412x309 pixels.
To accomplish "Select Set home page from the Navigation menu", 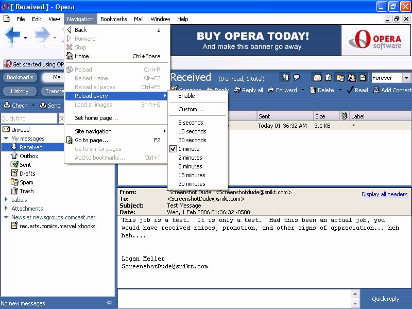I will [x=96, y=118].
